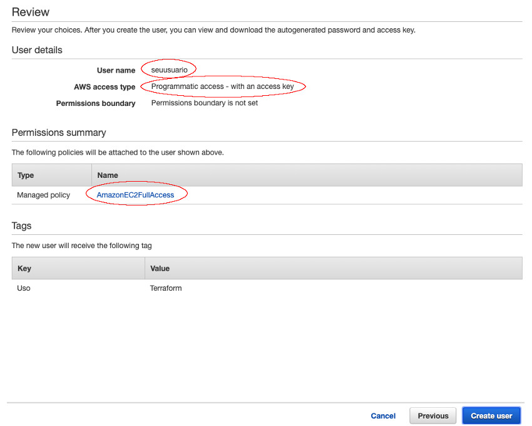Select the Terraform tag value cell

pyautogui.click(x=166, y=288)
